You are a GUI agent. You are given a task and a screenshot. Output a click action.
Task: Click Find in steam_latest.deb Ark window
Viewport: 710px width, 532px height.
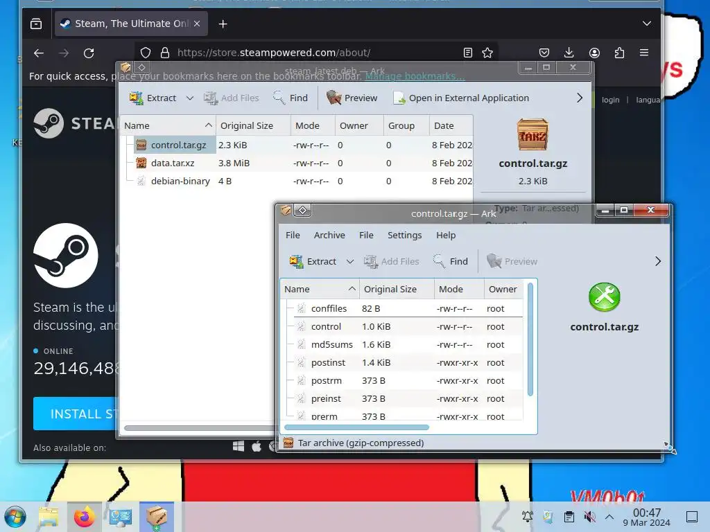(x=291, y=98)
